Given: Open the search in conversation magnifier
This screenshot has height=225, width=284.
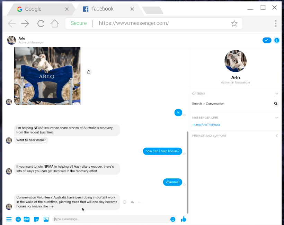Looking at the screenshot, I should click(x=276, y=104).
